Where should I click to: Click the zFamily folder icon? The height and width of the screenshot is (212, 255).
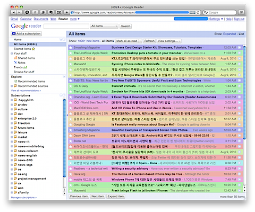coord(15,192)
